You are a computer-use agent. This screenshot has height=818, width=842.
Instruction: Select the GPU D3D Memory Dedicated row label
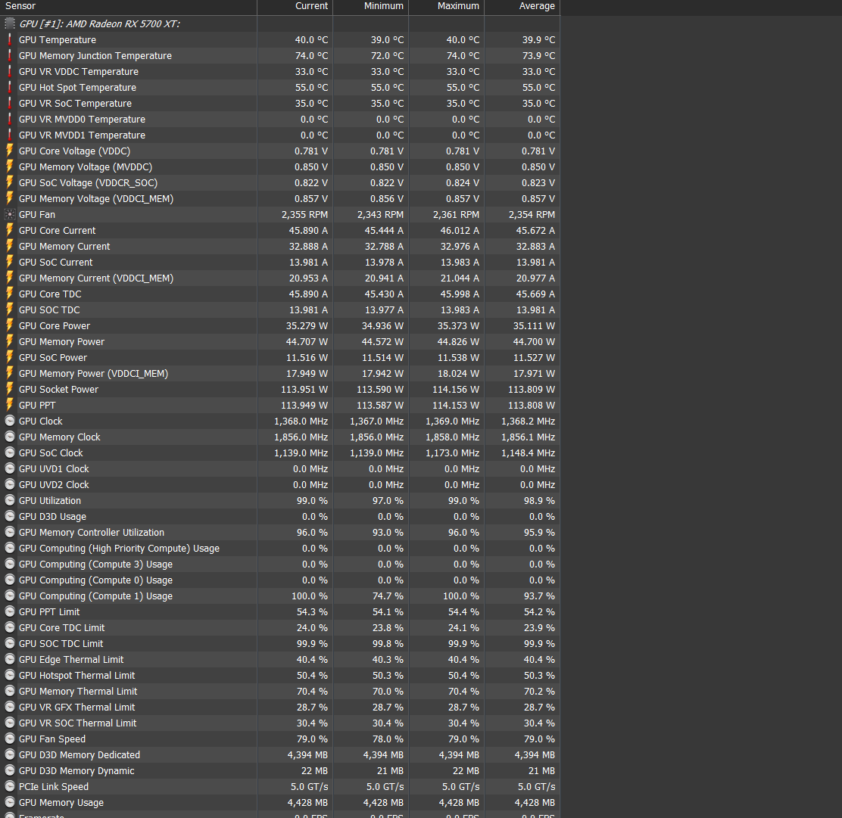80,754
